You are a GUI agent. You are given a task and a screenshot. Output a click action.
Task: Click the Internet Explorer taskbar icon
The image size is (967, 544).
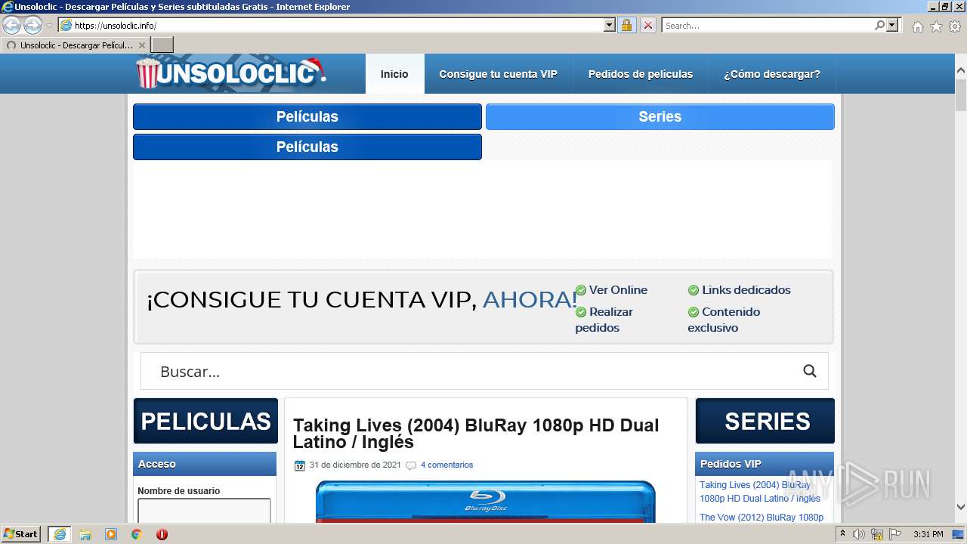coord(60,534)
